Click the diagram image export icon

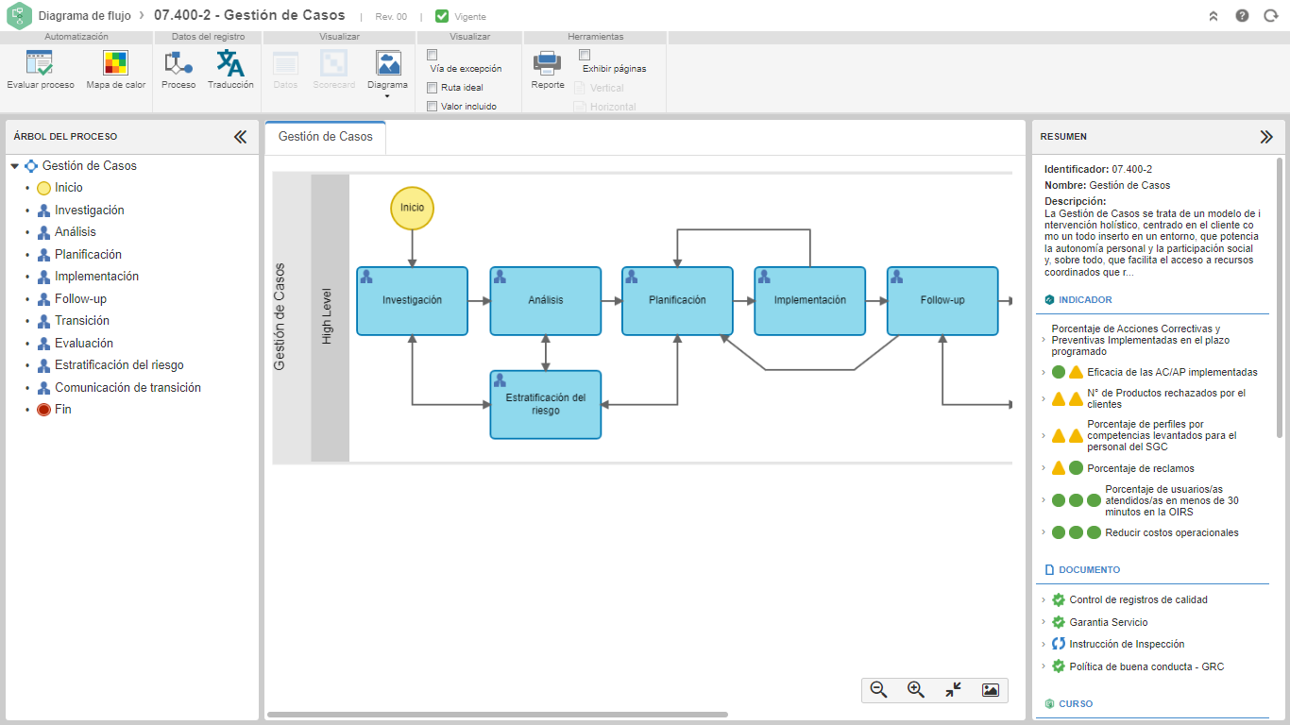[990, 690]
